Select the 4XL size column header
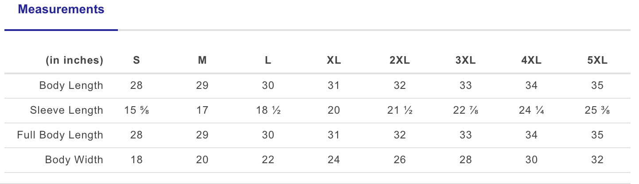Viewport: 639px width, 184px height. point(531,61)
